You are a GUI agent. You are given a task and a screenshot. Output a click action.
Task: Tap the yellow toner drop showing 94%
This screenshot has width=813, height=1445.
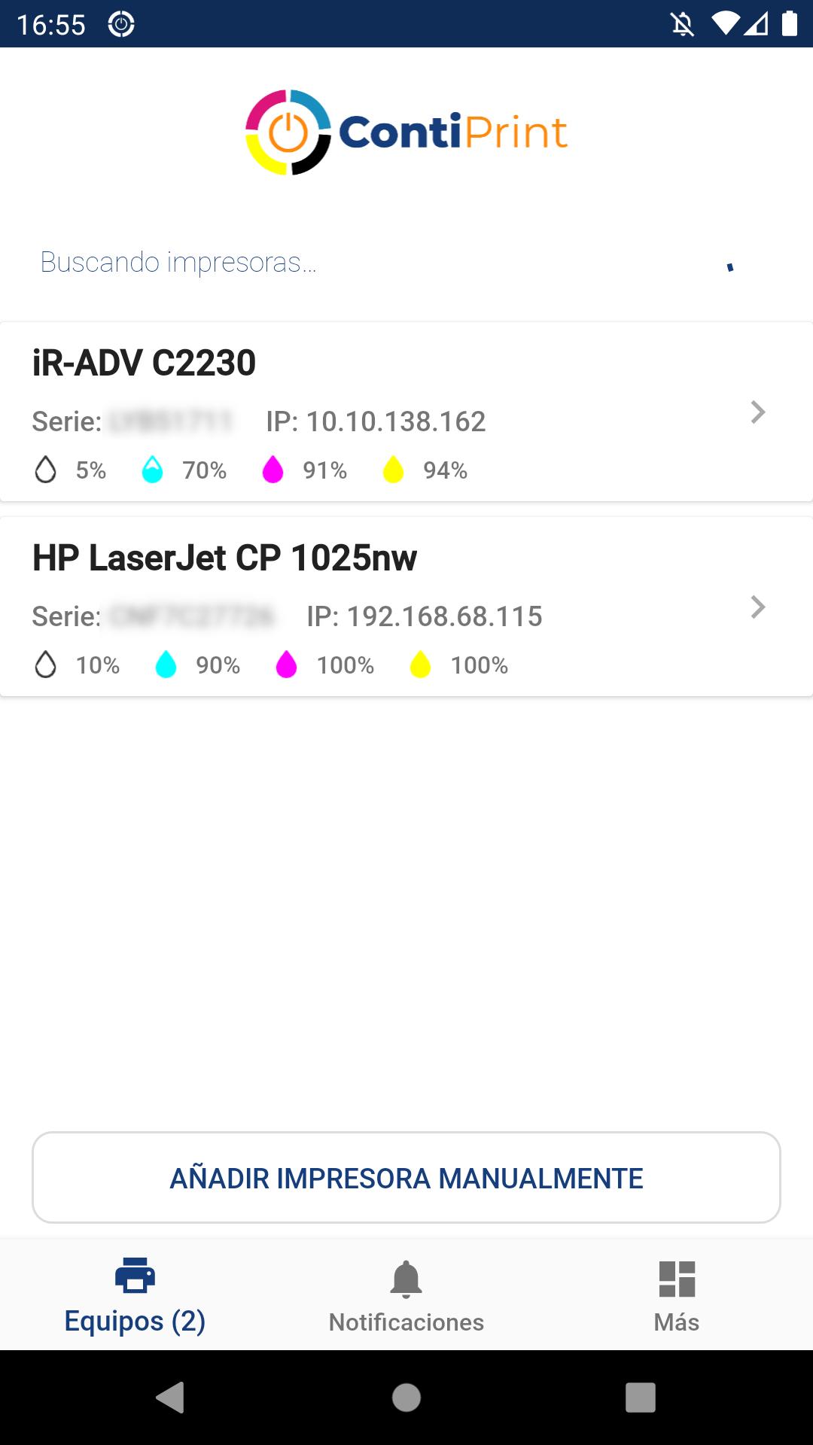tap(393, 470)
